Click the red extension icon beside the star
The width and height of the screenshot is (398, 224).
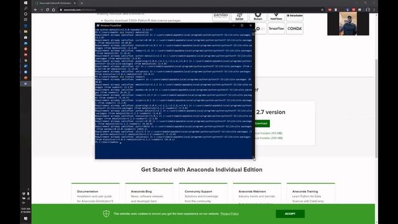click(330, 10)
